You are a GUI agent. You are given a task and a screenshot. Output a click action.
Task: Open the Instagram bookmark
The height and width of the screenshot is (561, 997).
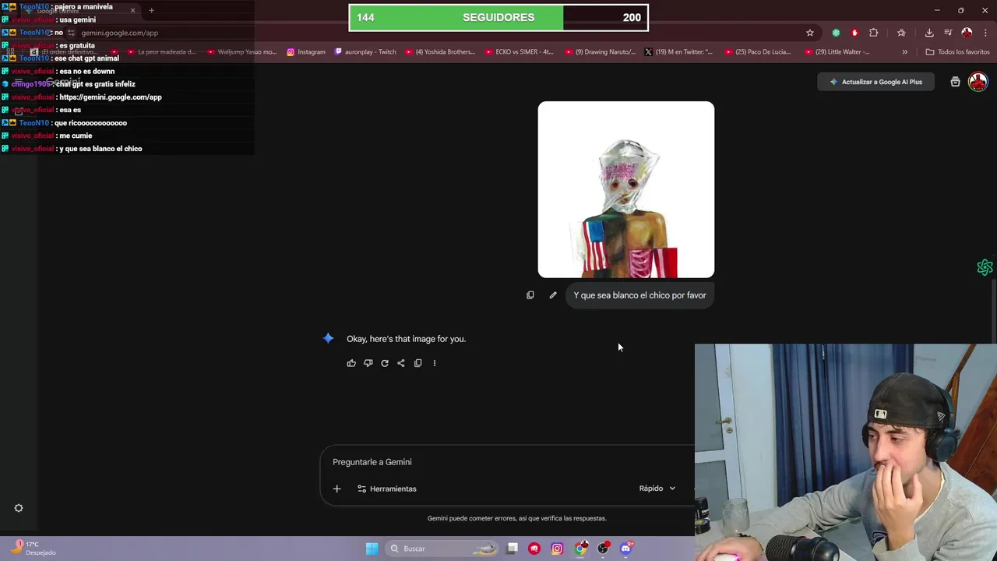pos(306,52)
